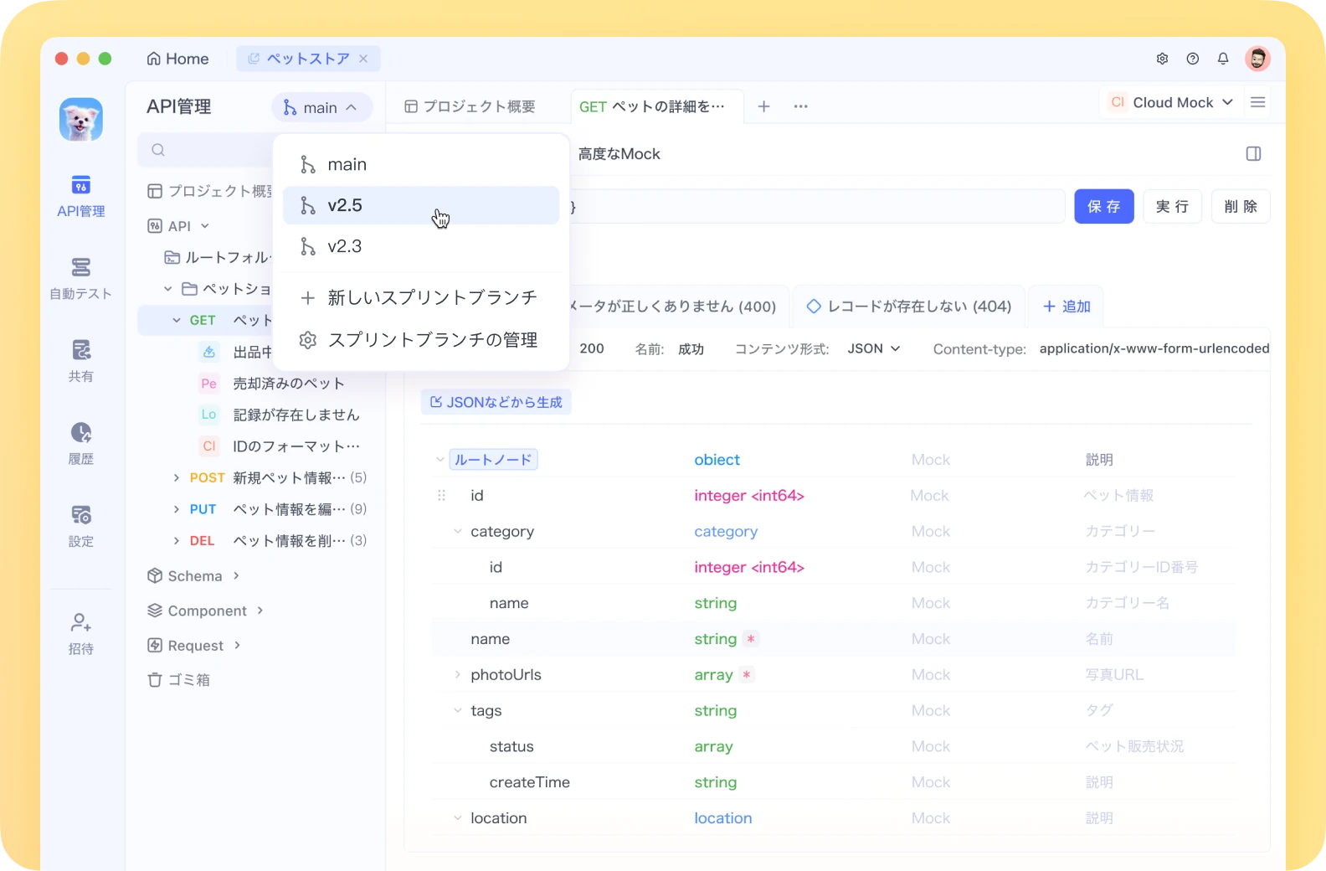The image size is (1326, 871).
Task: Click the Mock cell for createTime
Action: coord(931,782)
